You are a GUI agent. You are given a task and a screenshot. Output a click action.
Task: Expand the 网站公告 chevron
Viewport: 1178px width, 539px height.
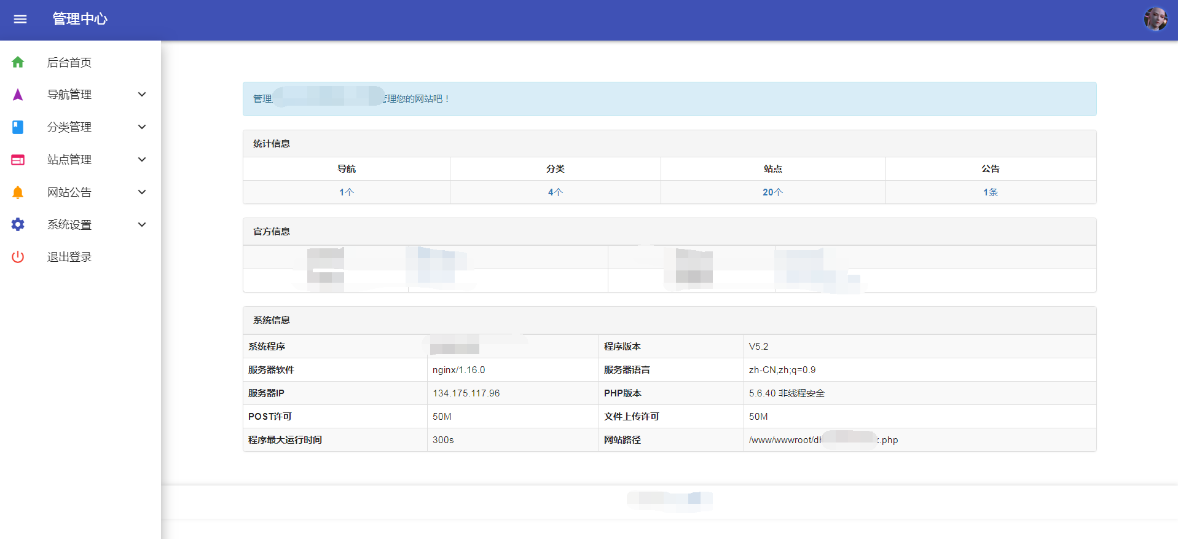(x=142, y=192)
